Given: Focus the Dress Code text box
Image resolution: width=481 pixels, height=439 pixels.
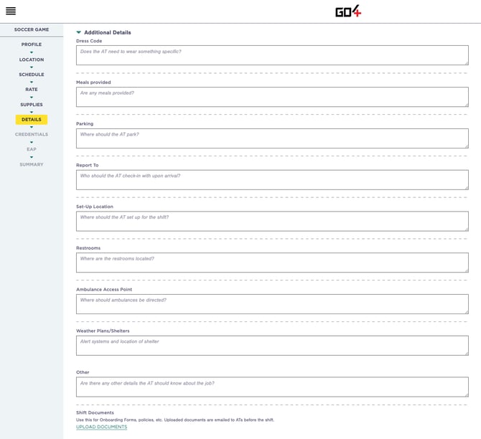Looking at the screenshot, I should point(272,55).
